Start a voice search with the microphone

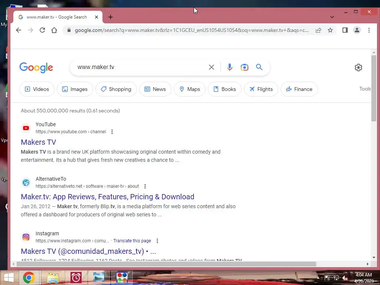pos(229,67)
